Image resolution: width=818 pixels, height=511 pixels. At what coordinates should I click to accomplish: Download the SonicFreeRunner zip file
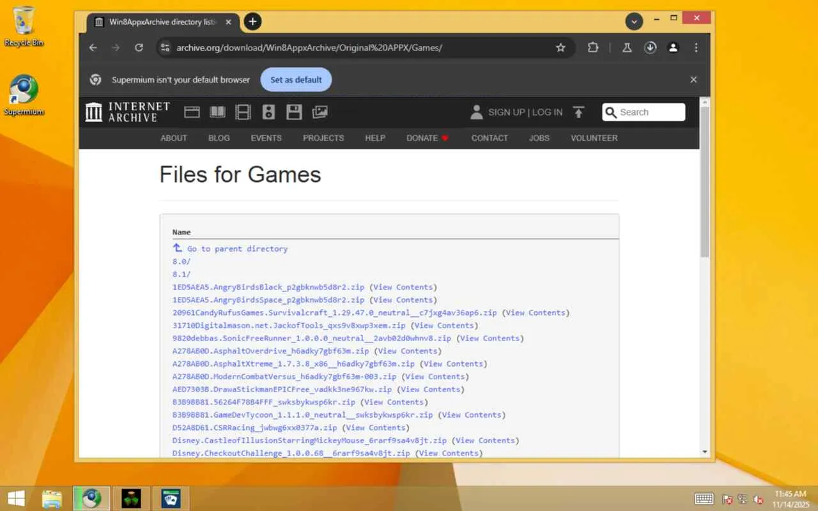pyautogui.click(x=312, y=338)
